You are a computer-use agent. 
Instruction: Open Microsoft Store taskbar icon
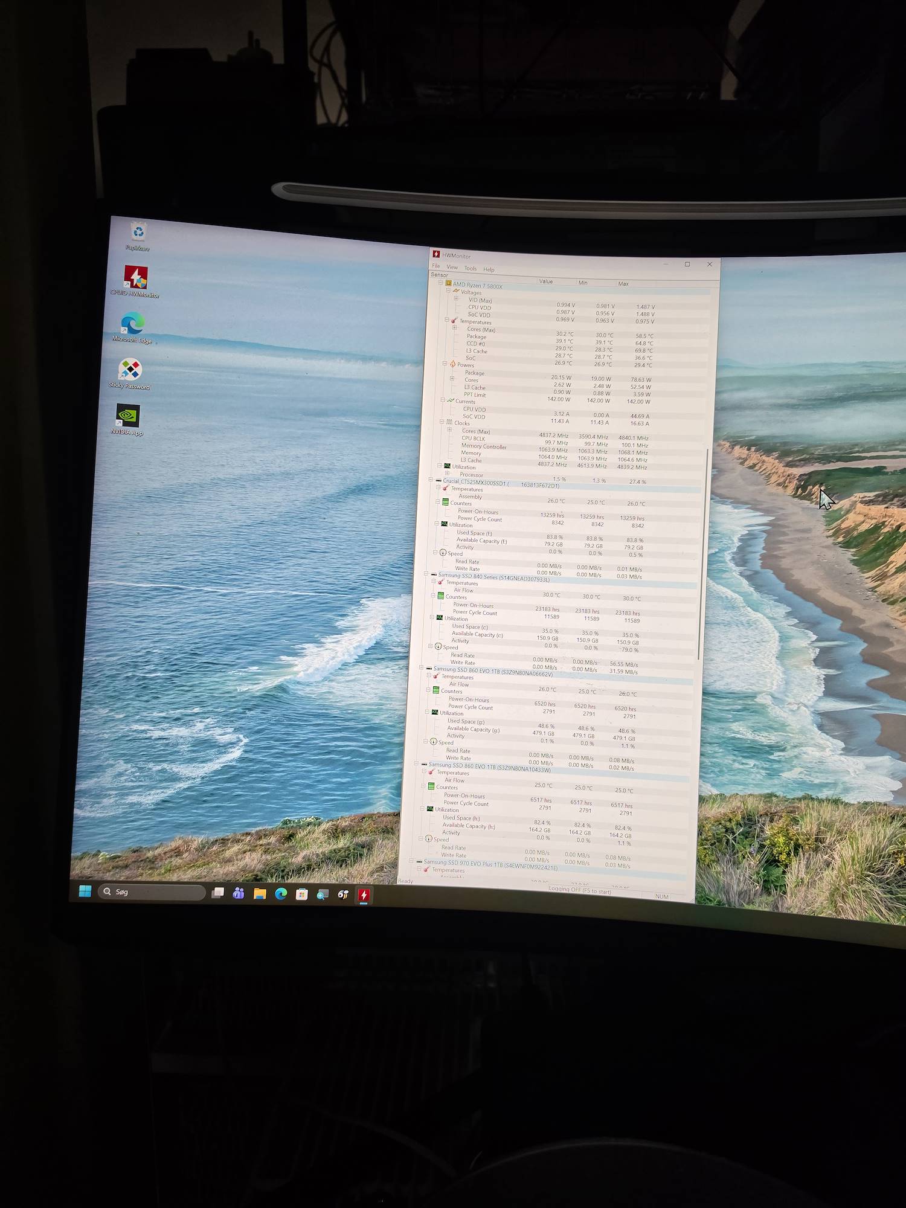click(301, 895)
